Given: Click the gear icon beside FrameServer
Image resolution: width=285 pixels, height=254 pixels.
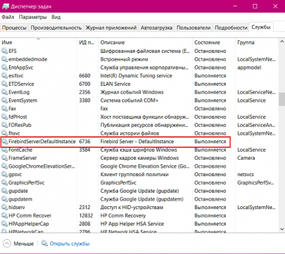Looking at the screenshot, I should [x=4, y=158].
